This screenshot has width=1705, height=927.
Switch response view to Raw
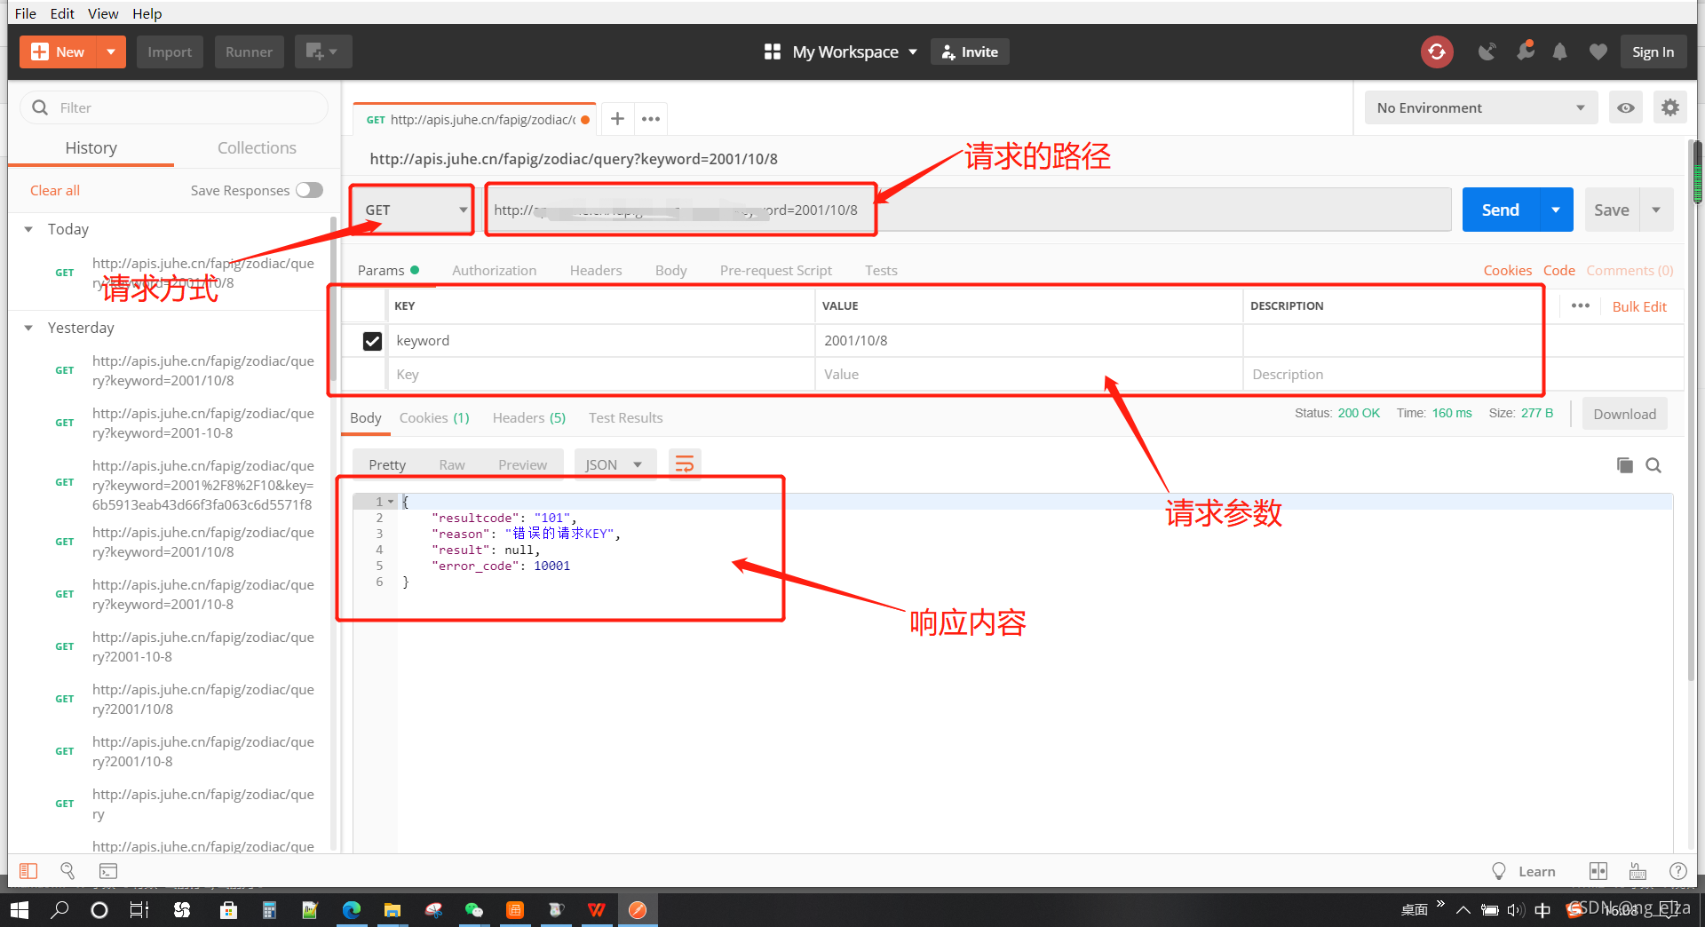click(451, 464)
